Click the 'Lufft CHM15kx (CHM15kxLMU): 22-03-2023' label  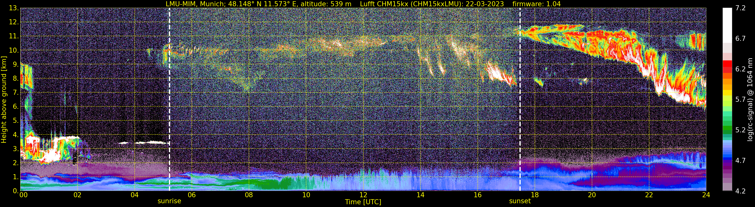tap(432, 4)
